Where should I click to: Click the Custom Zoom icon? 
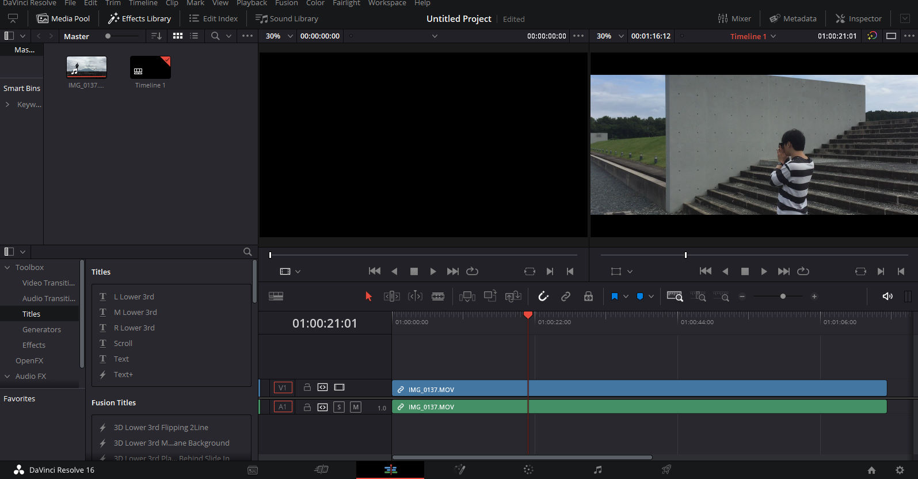pyautogui.click(x=721, y=296)
